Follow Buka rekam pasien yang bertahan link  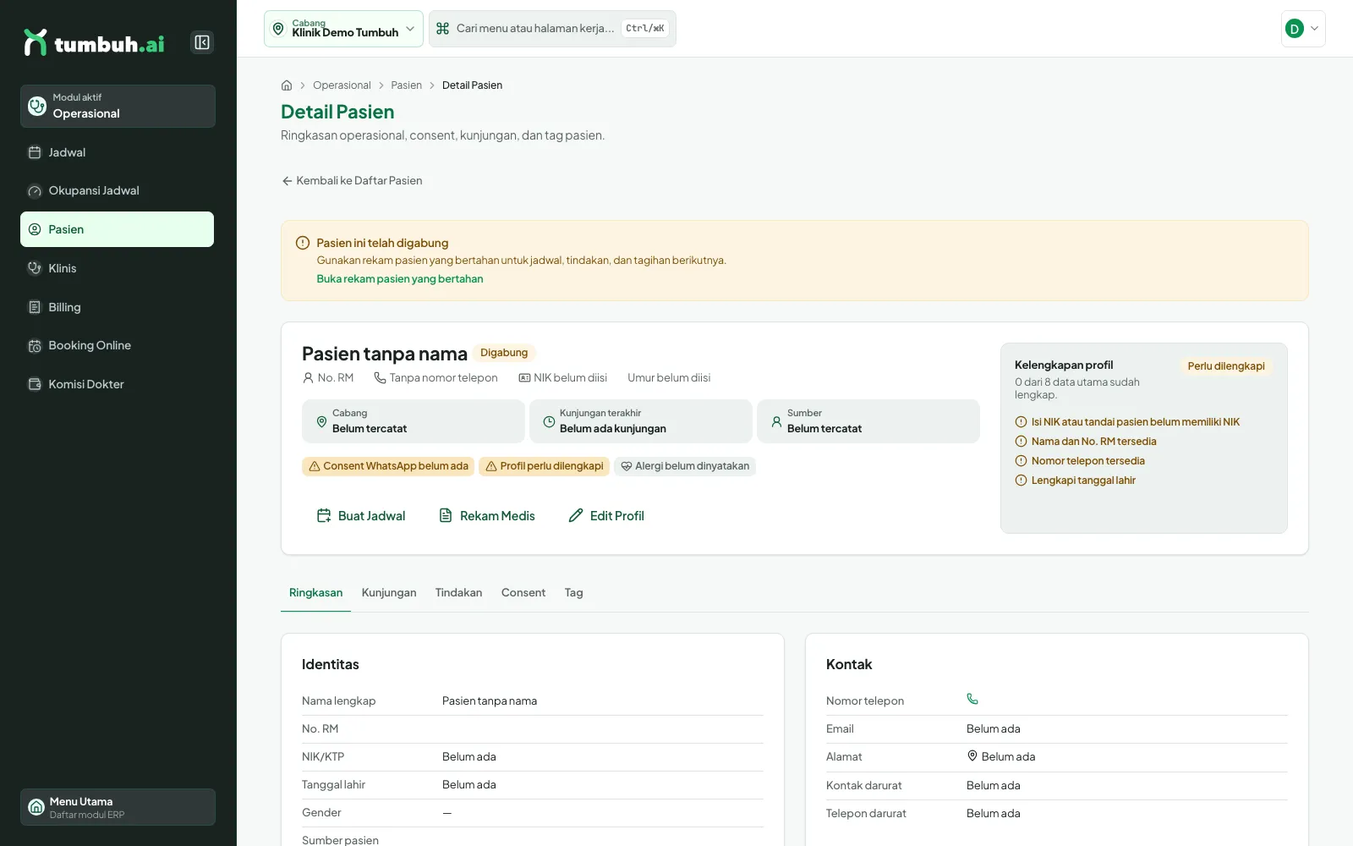400,279
